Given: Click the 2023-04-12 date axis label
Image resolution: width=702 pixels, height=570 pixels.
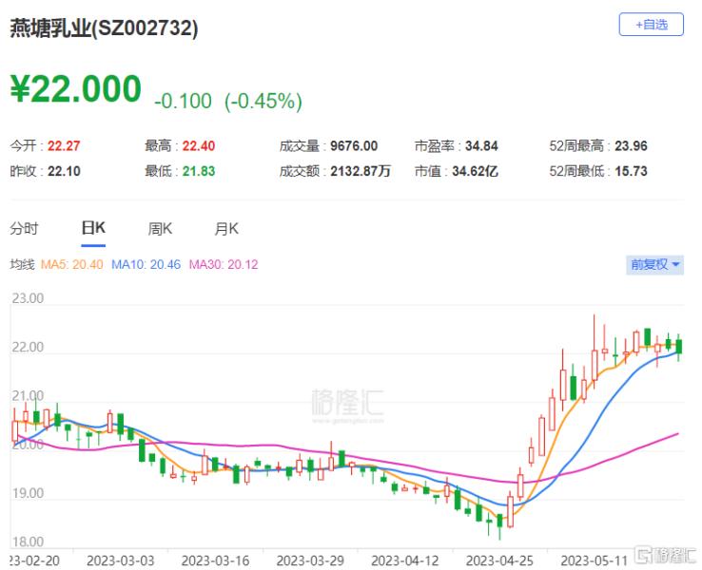Looking at the screenshot, I should coord(405,561).
